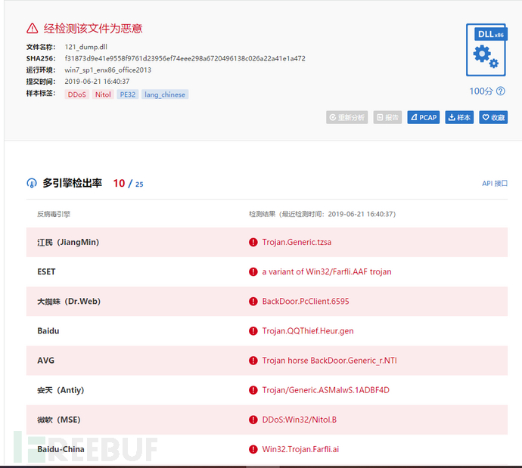The image size is (522, 468).
Task: Select the lang_chinese sample tag
Action: point(165,95)
